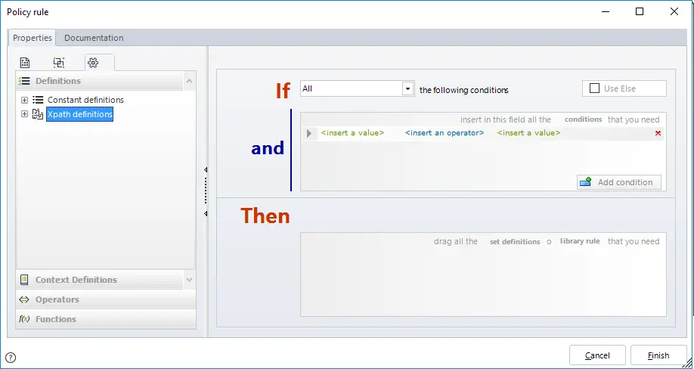Delete the condition row with red X
Image resolution: width=694 pixels, height=369 pixels.
(658, 133)
